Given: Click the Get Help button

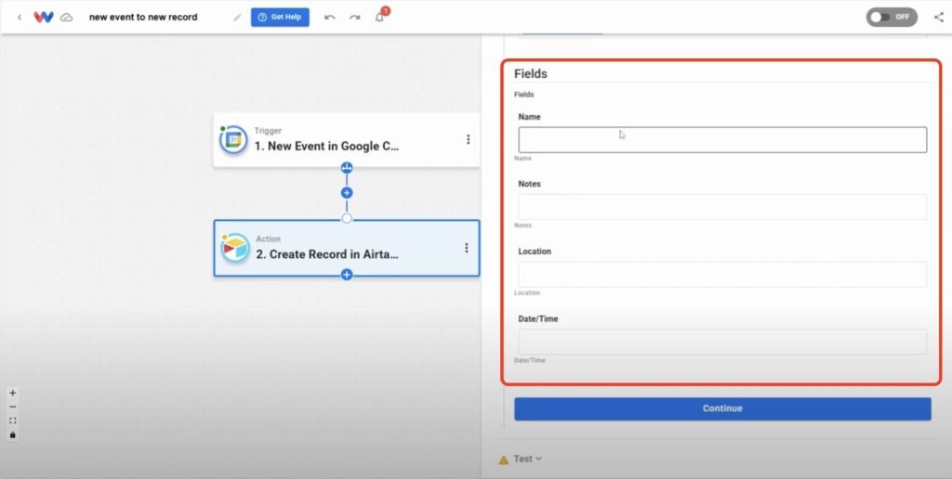Looking at the screenshot, I should 280,17.
